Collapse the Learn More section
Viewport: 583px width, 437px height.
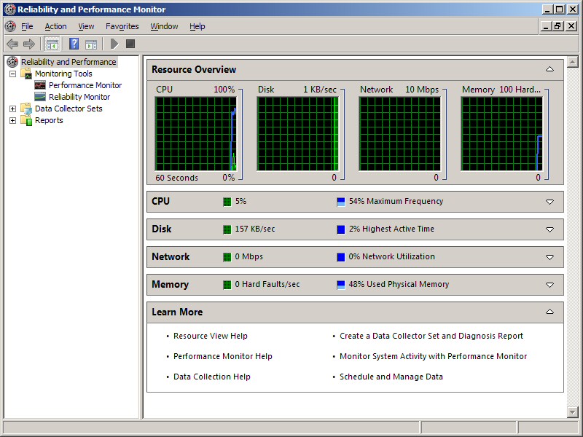coord(549,312)
